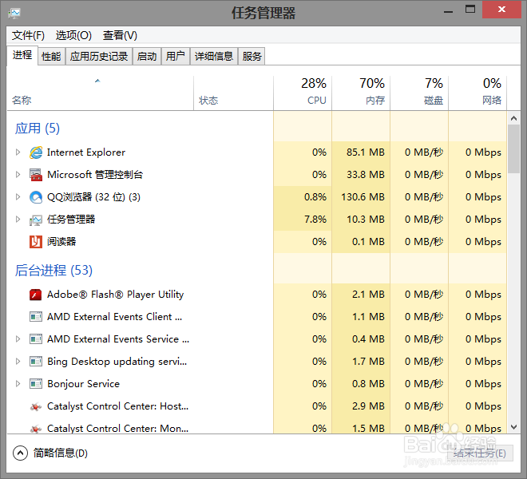Expand AMD External Events Service row
Viewport: 527px width, 479px height.
point(18,338)
